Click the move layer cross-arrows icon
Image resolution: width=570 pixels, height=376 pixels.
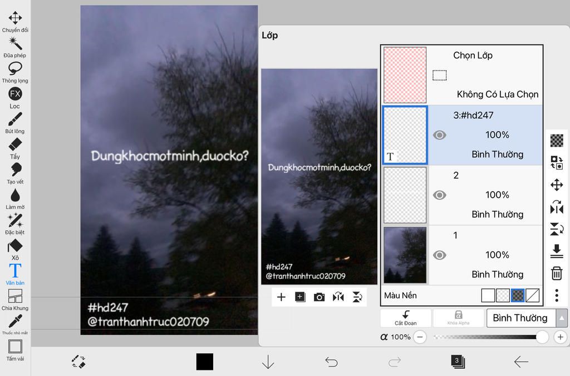(557, 185)
